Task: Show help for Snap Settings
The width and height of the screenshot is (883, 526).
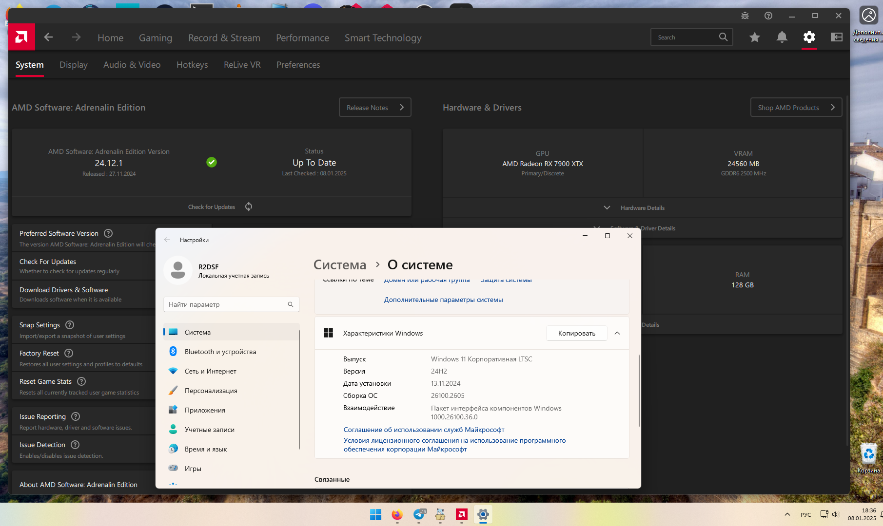Action: [70, 325]
